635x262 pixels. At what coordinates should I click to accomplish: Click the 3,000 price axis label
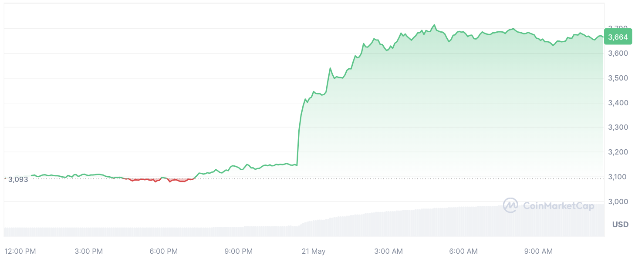tap(618, 202)
